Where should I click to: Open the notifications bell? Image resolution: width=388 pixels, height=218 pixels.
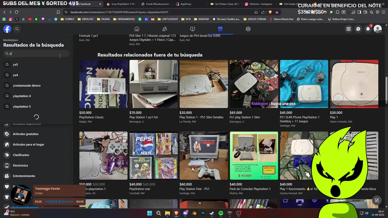click(368, 29)
